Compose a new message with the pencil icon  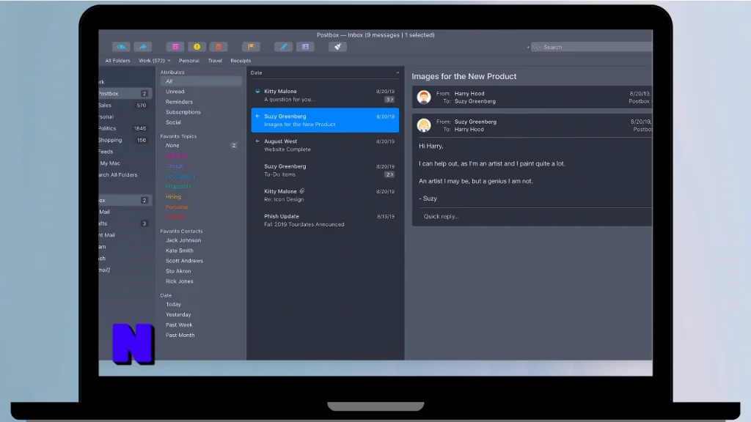coord(284,47)
